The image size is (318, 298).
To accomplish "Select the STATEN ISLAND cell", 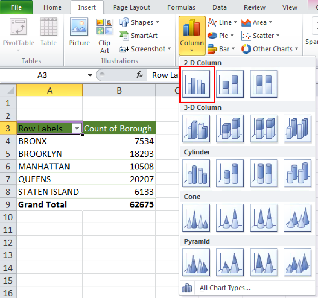I will point(50,192).
